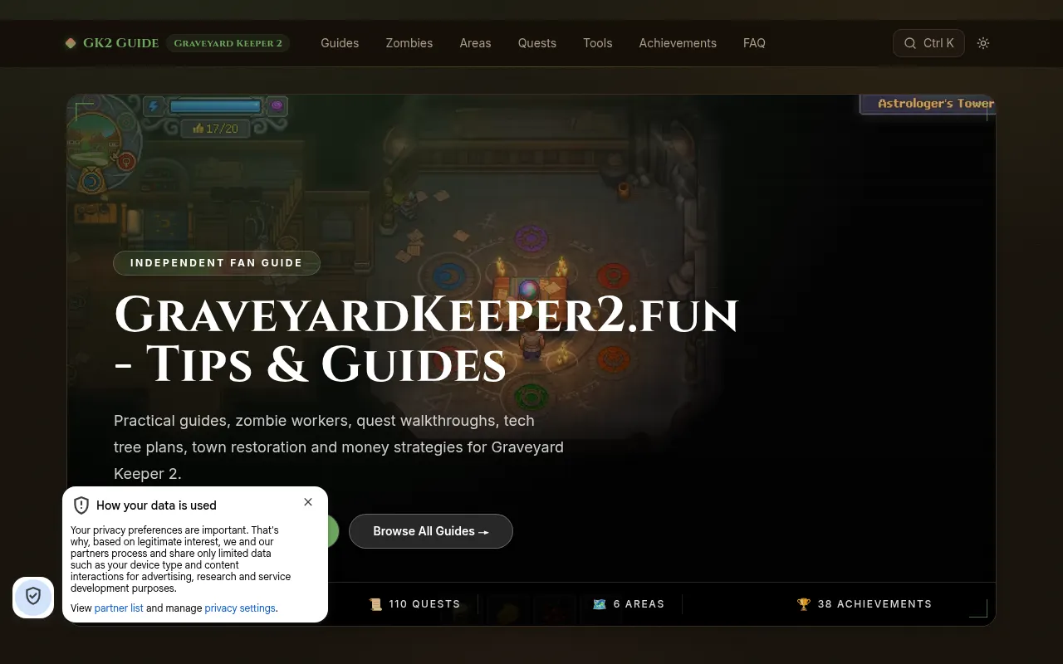Click the GK2 Guide diamond logo icon
Screen dimensions: 1063x664
coord(71,43)
